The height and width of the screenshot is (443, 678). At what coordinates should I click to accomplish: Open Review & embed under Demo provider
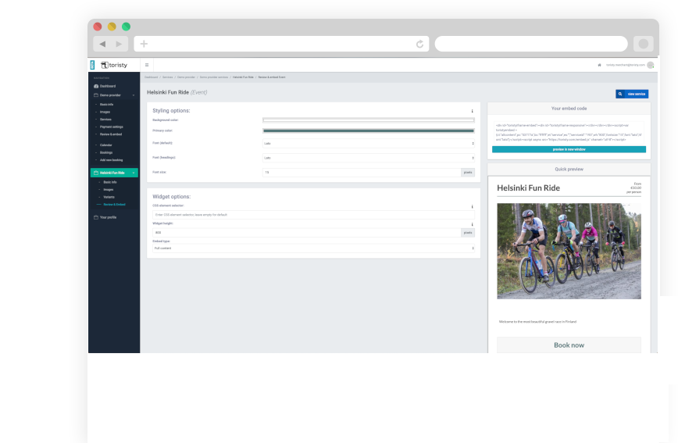pos(111,134)
